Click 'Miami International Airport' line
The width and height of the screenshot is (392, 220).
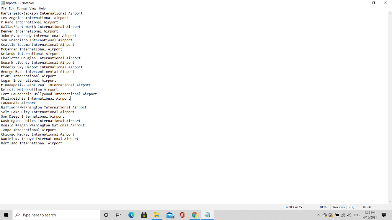[28, 76]
